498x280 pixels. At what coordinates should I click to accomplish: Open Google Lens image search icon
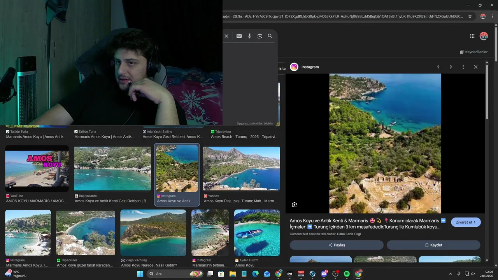(x=260, y=36)
